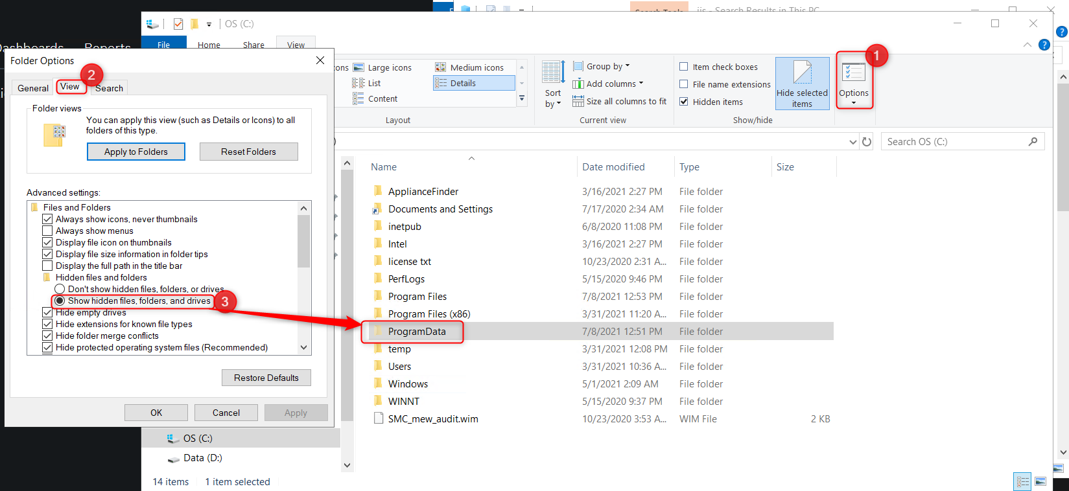Open the Search tab in Folder Options
1069x491 pixels.
click(109, 88)
